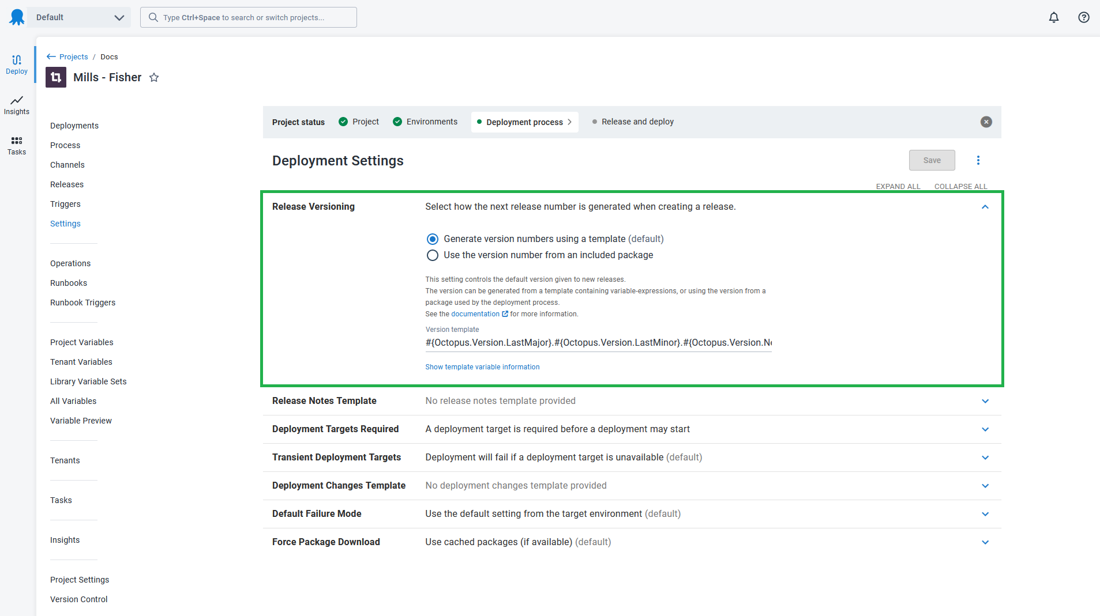
Task: Dismiss the Project status bar
Action: click(x=986, y=122)
